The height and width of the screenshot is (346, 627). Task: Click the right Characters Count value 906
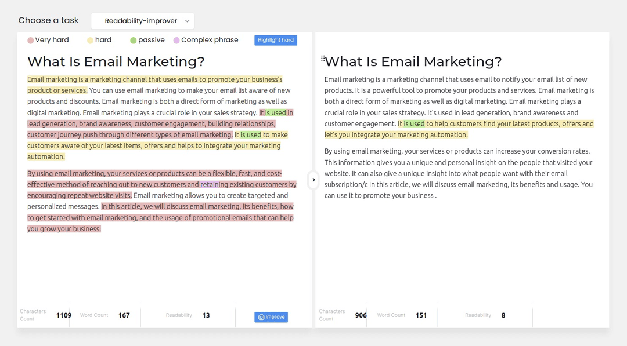click(361, 315)
